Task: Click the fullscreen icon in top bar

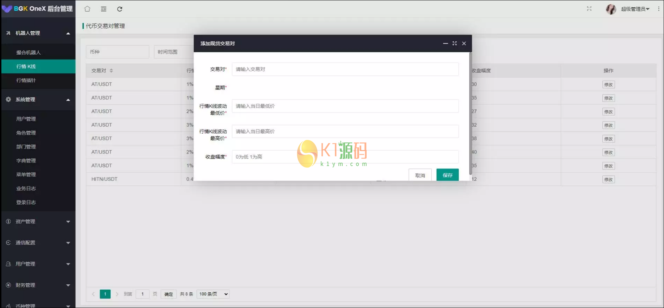Action: click(x=589, y=9)
